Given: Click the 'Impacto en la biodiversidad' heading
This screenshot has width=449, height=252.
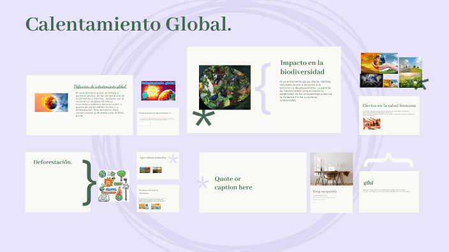Looking at the screenshot, I should [x=302, y=67].
